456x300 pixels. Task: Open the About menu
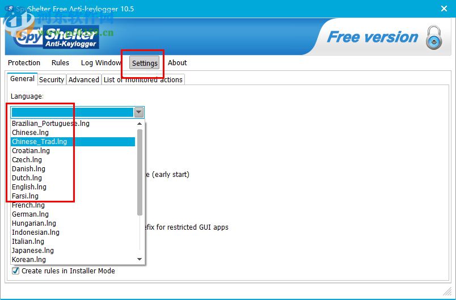[177, 63]
